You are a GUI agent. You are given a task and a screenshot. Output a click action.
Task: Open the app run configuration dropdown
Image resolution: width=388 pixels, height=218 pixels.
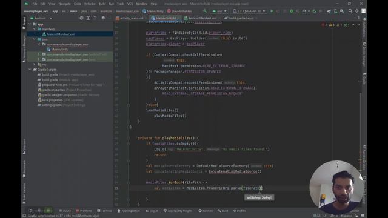point(219,11)
